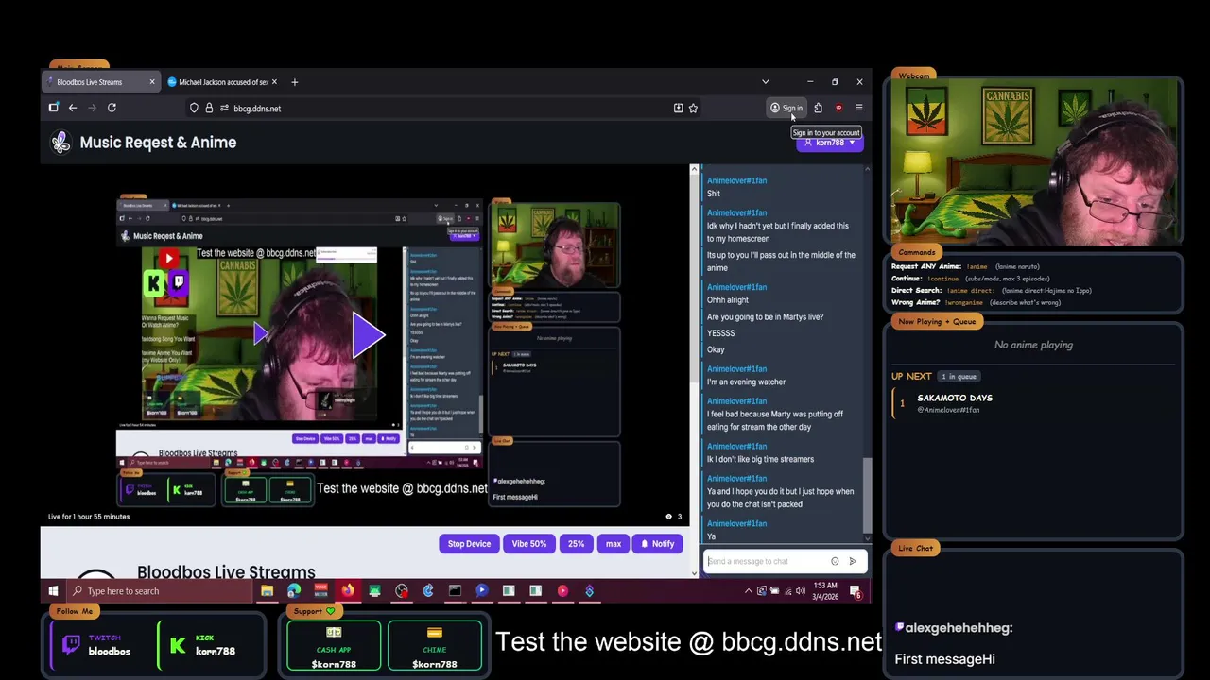This screenshot has width=1210, height=680.
Task: Close the Bloodbos Live Streams tab
Action: 151,82
